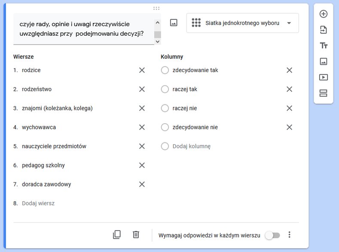This screenshot has height=252, width=339.
Task: Click down arrow in question title scrollbar
Action: (158, 42)
